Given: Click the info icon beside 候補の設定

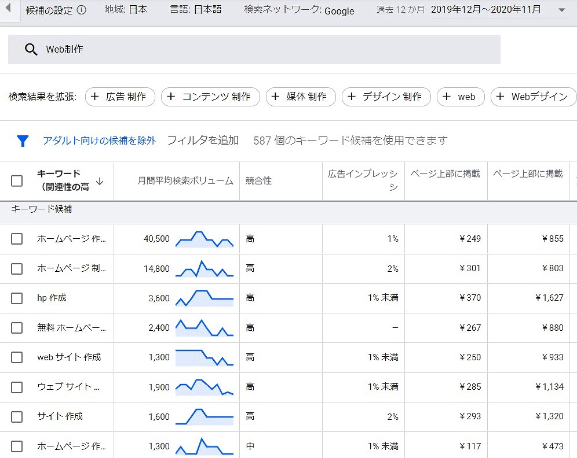Looking at the screenshot, I should click(x=82, y=10).
